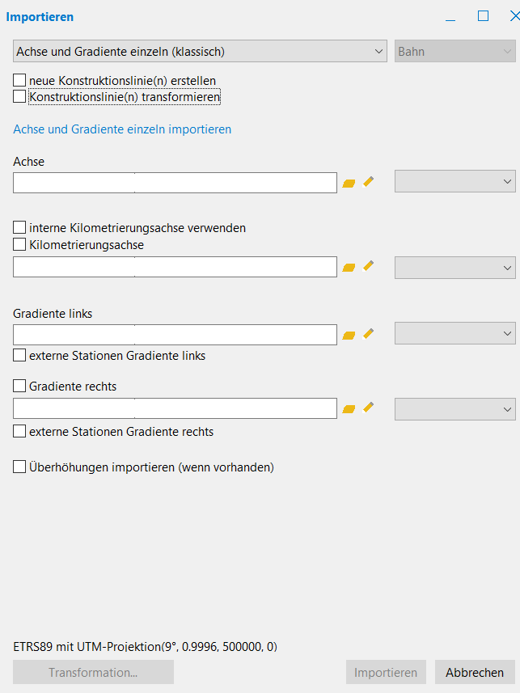
Task: Check Konstruktionslinie(n) transformieren option
Action: (x=19, y=97)
